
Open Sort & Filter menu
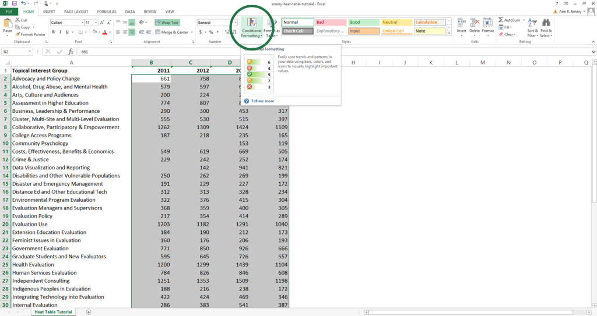(532, 27)
